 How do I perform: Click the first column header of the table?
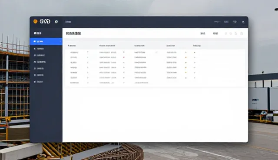[72, 46]
